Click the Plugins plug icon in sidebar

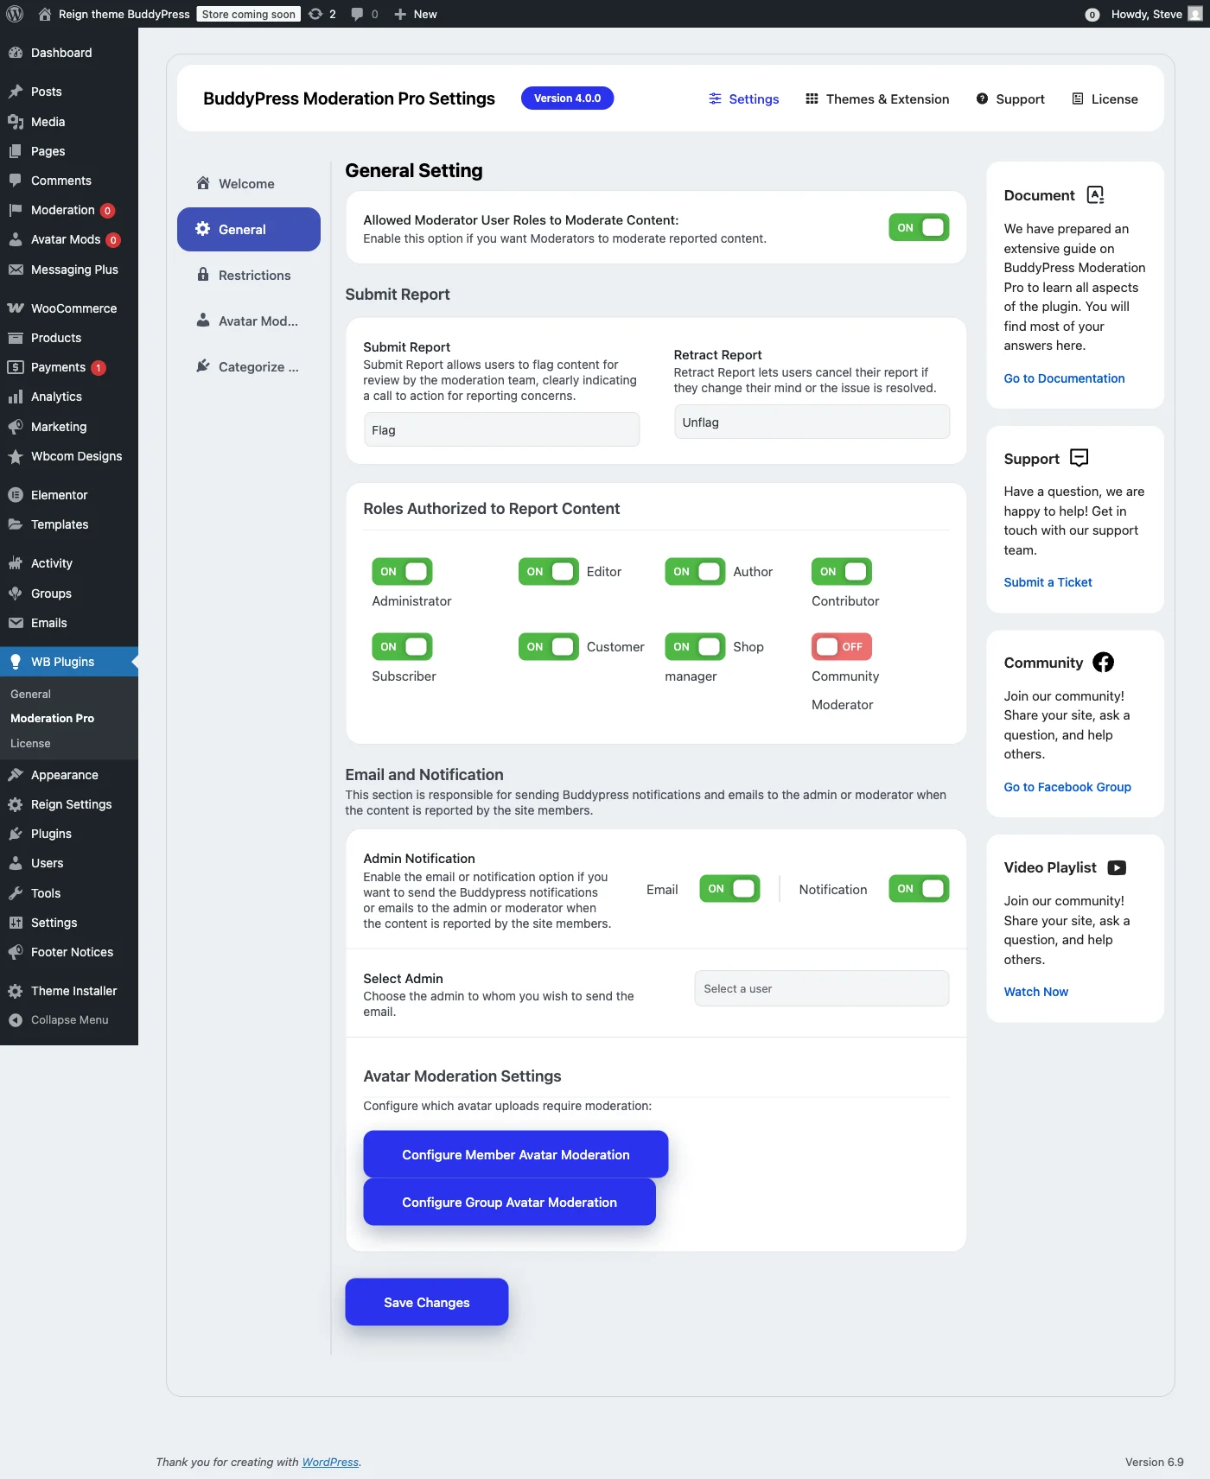tap(16, 834)
